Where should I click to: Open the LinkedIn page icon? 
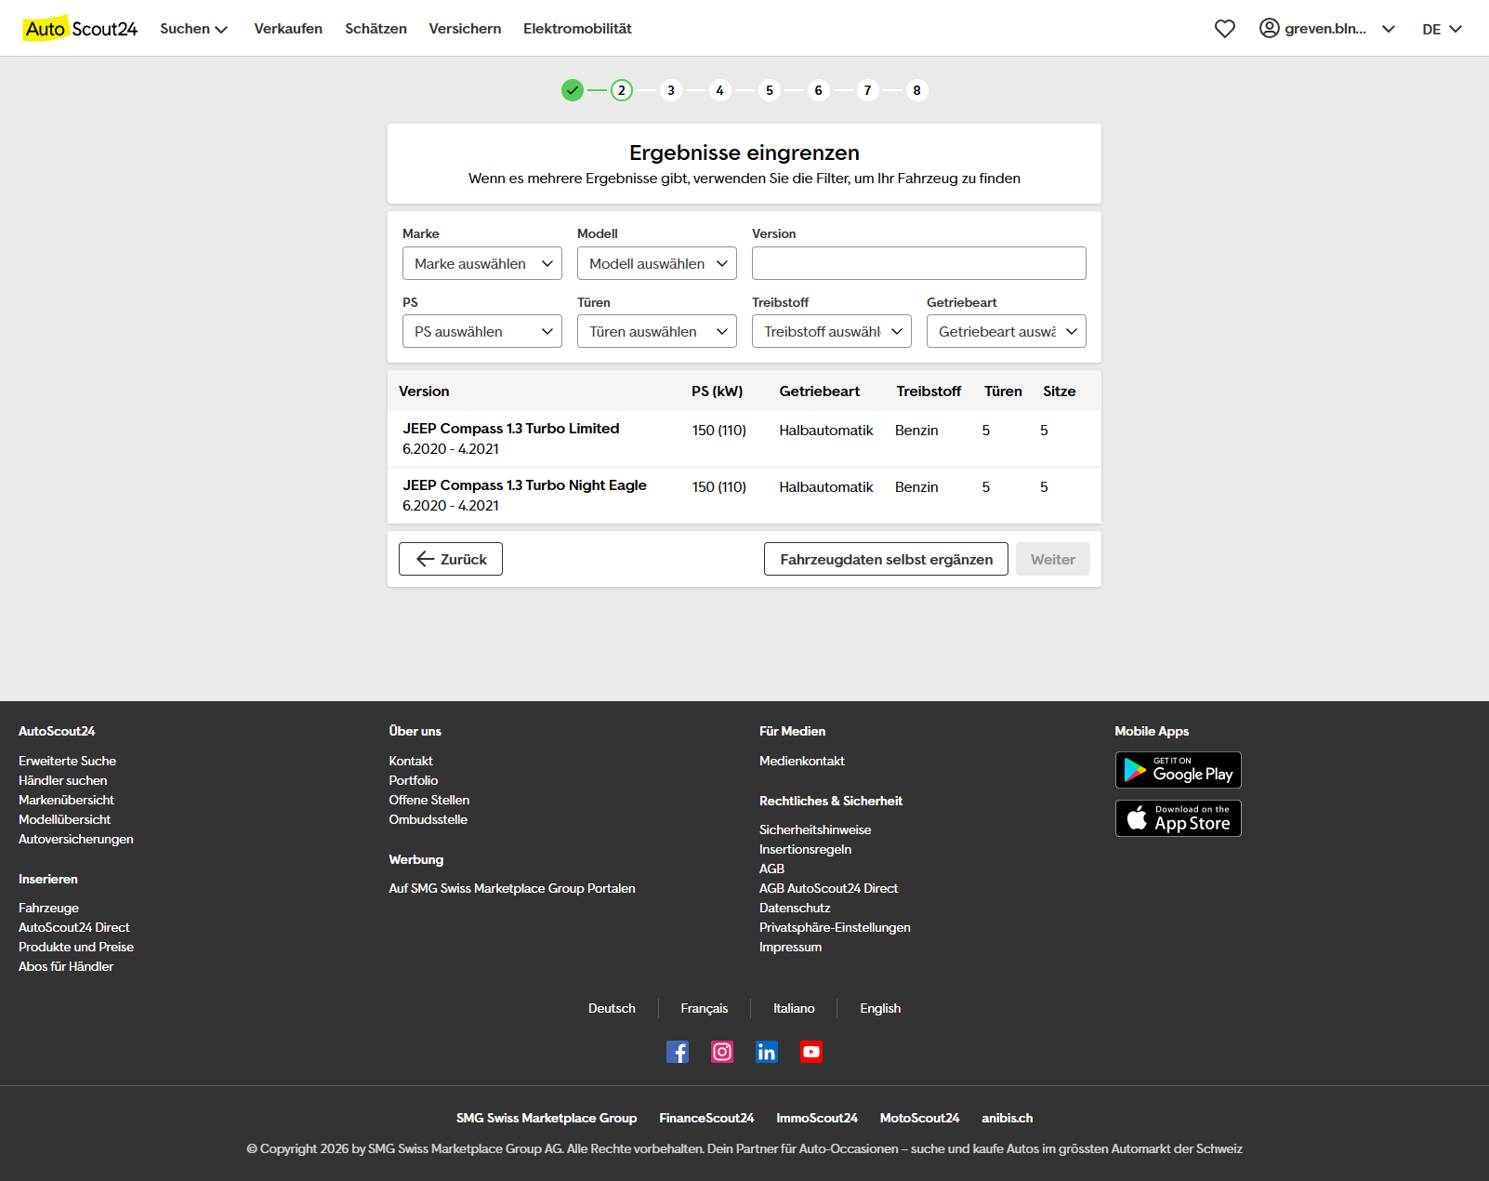pyautogui.click(x=767, y=1052)
